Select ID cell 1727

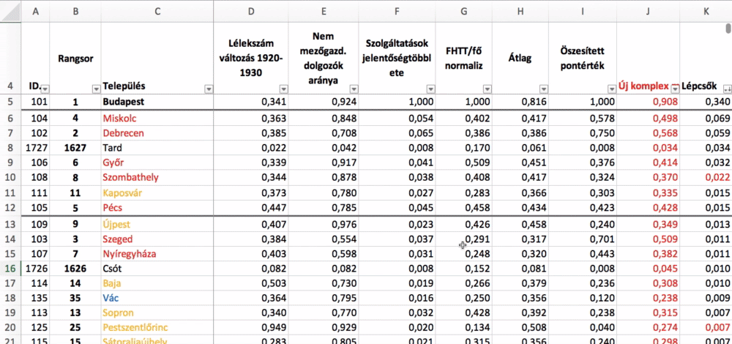coord(35,148)
